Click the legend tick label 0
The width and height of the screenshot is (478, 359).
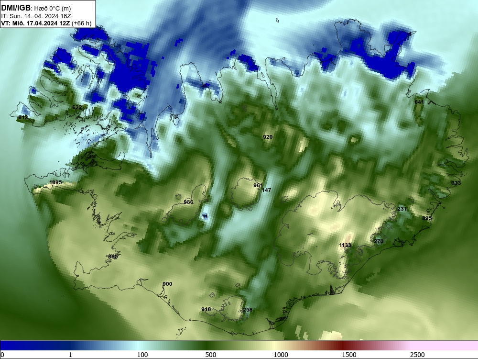click(2, 355)
